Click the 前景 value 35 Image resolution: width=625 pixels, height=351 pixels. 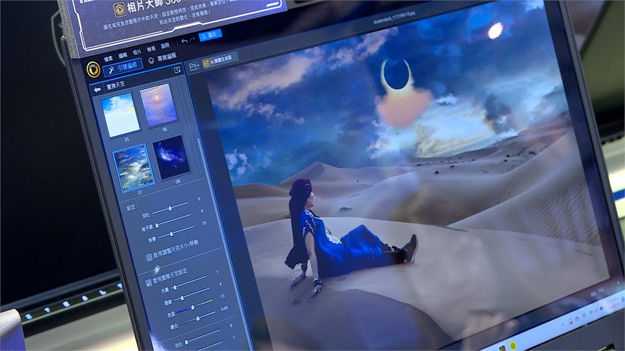click(204, 223)
